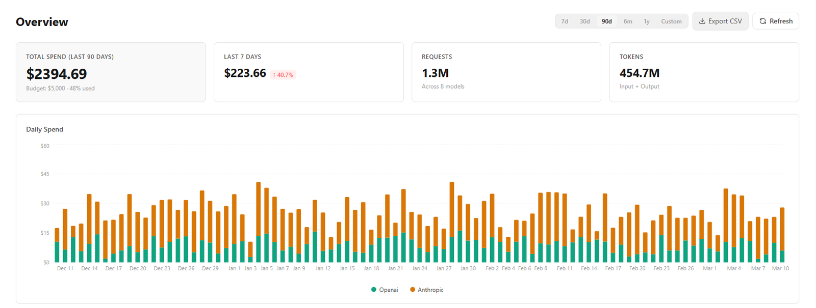
Task: Select the 30d time range
Action: coord(584,21)
